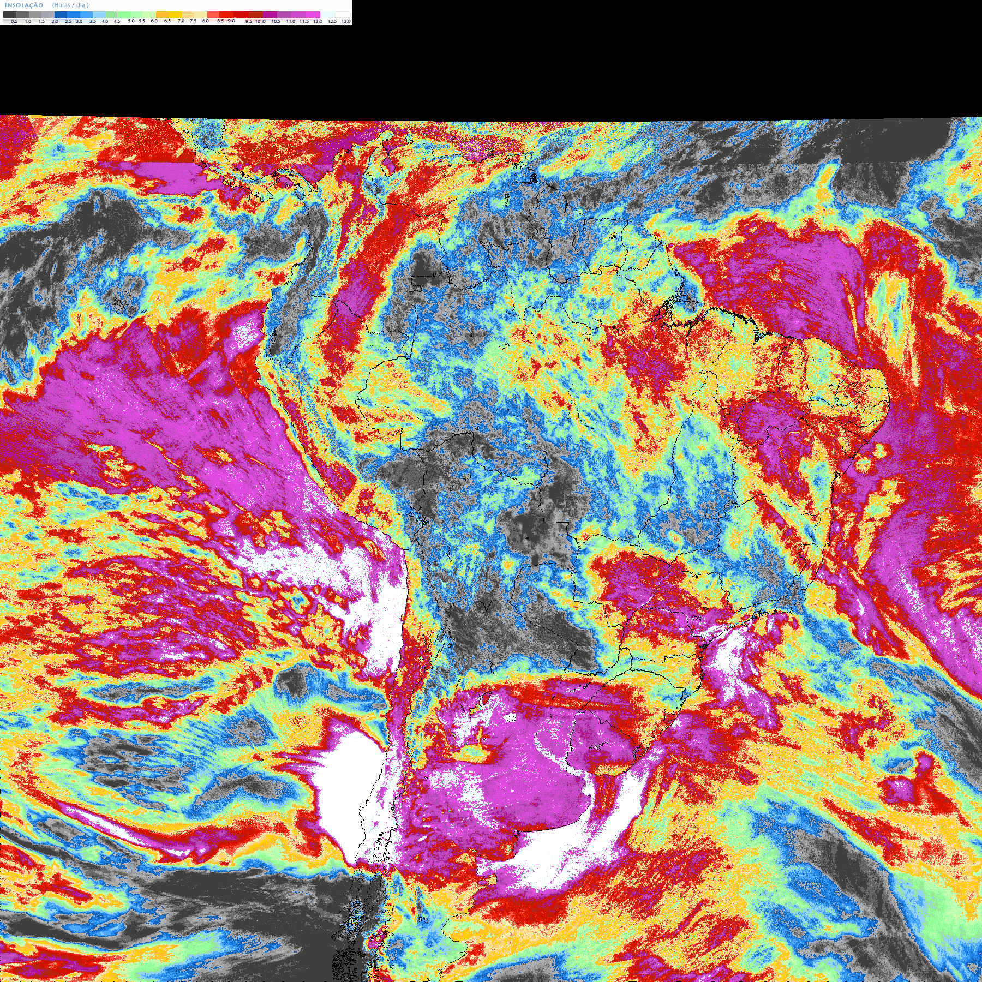Viewport: 982px width, 982px height.
Task: Click the 1.5 scale label
Action: 41,21
